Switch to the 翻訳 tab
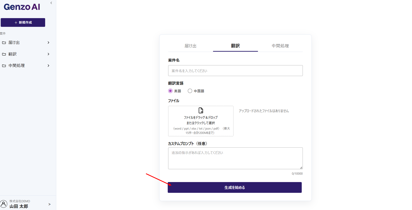 click(235, 46)
